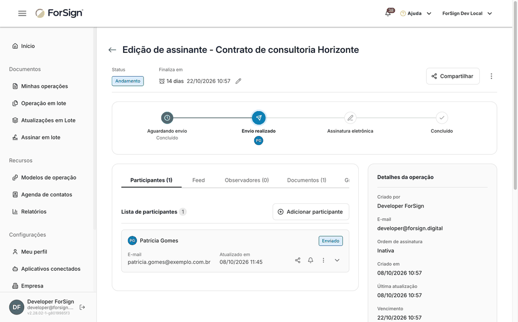The width and height of the screenshot is (518, 322).
Task: Open the ForSign Dev Local account dropdown
Action: [467, 13]
